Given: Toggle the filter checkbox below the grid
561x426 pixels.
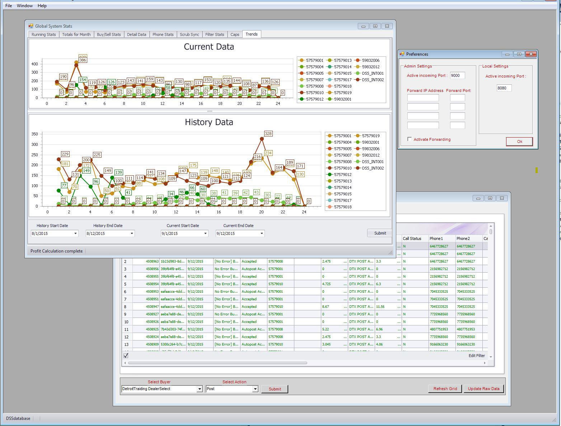Looking at the screenshot, I should [126, 356].
